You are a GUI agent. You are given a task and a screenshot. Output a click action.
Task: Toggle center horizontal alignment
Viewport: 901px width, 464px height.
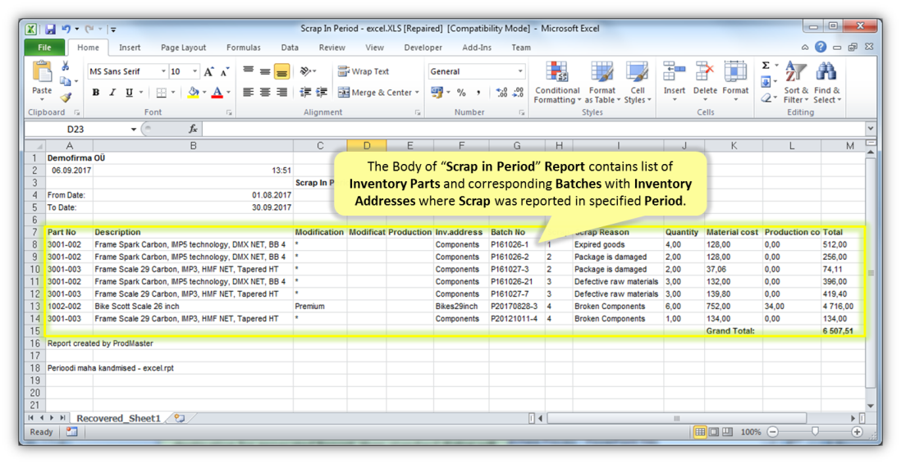(265, 93)
